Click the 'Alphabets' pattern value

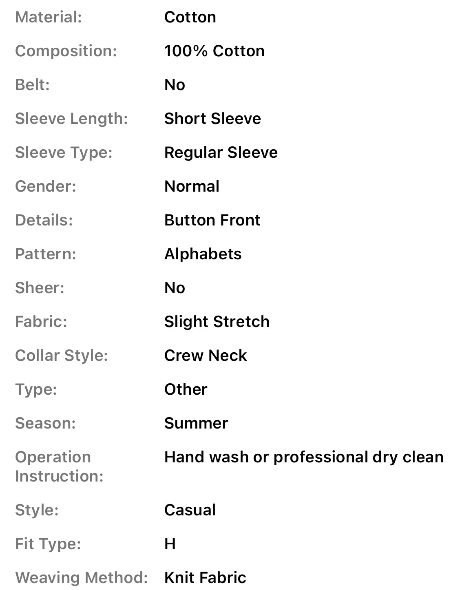click(203, 254)
